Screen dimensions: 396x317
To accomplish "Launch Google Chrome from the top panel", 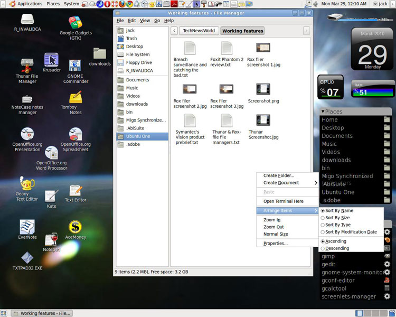I will click(130, 4).
